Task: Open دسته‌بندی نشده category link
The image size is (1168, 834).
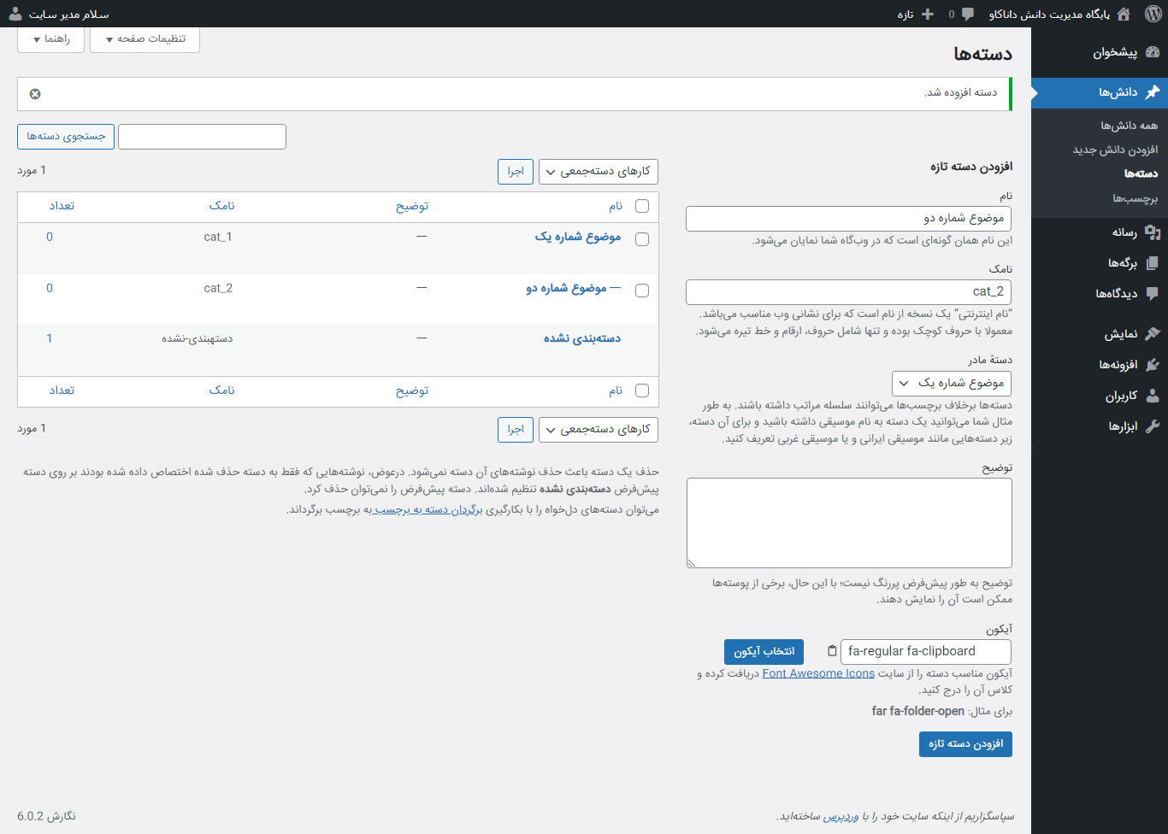Action: tap(582, 338)
